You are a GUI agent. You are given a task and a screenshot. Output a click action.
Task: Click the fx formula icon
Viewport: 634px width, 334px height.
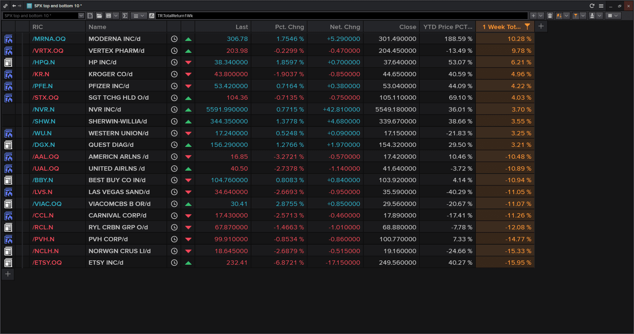(152, 16)
